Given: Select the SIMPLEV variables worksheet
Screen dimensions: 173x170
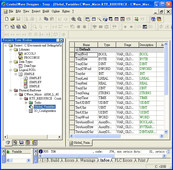Looking at the screenshot, I should coord(35,82).
